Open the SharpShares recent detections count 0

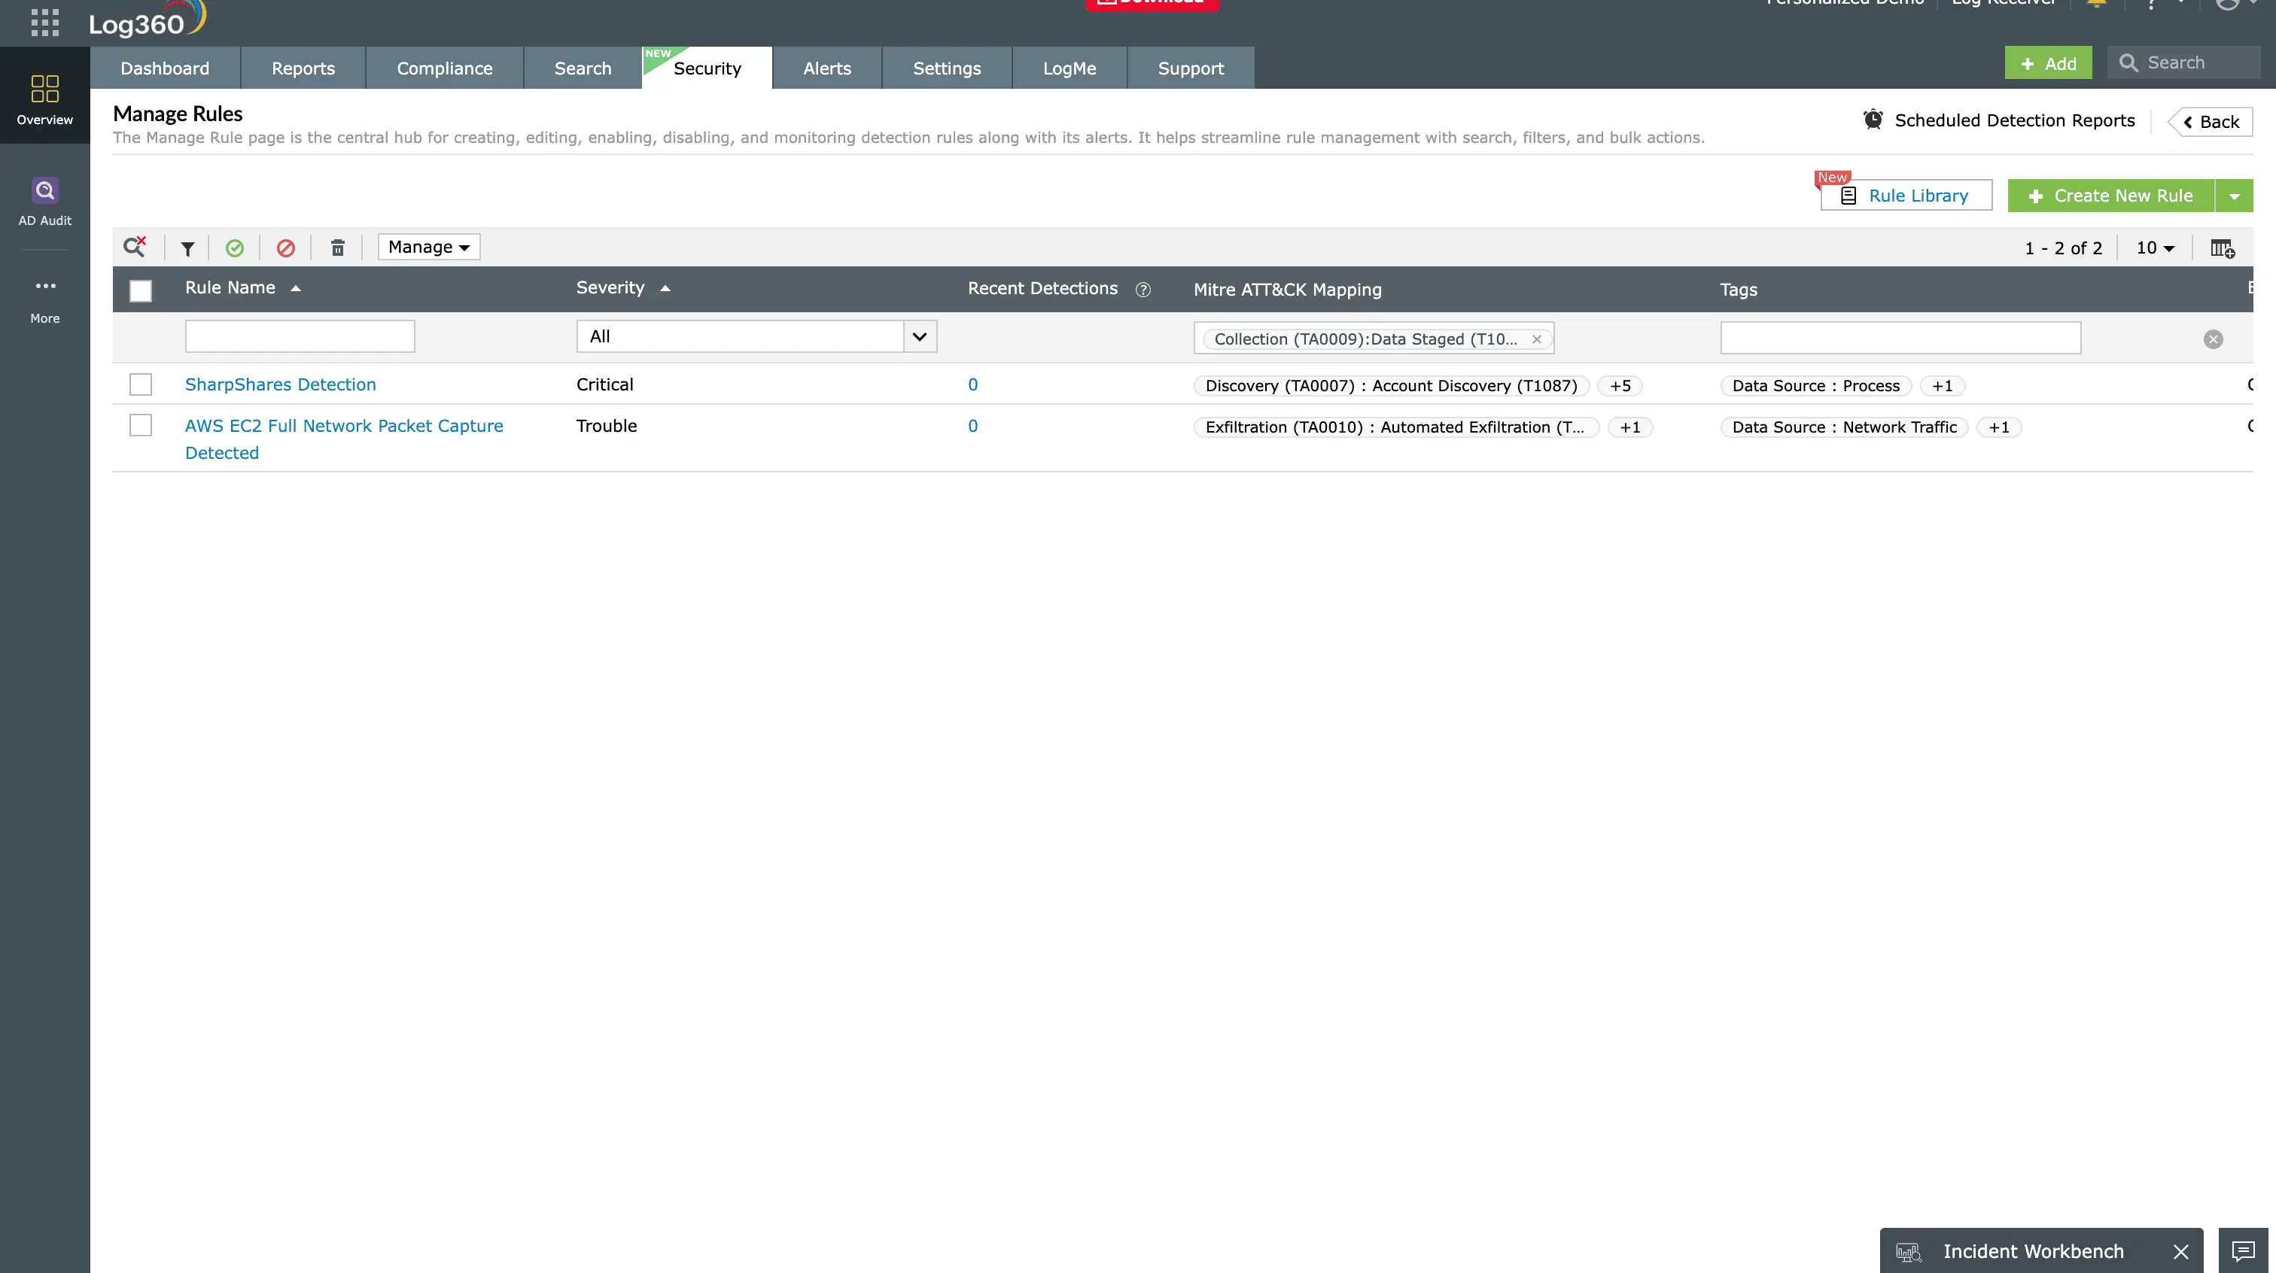pyautogui.click(x=972, y=384)
